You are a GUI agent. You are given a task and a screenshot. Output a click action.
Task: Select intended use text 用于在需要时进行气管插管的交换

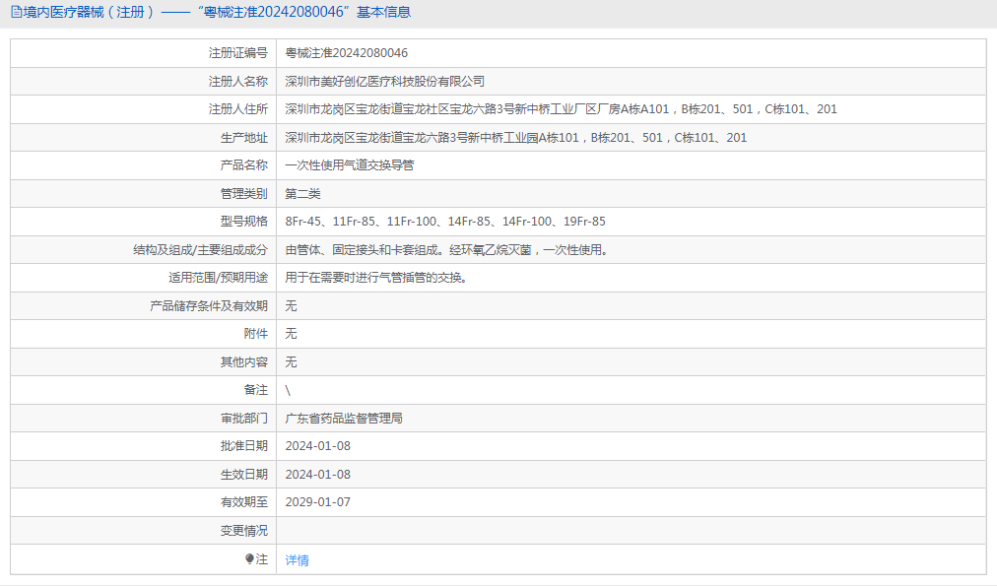(x=374, y=278)
